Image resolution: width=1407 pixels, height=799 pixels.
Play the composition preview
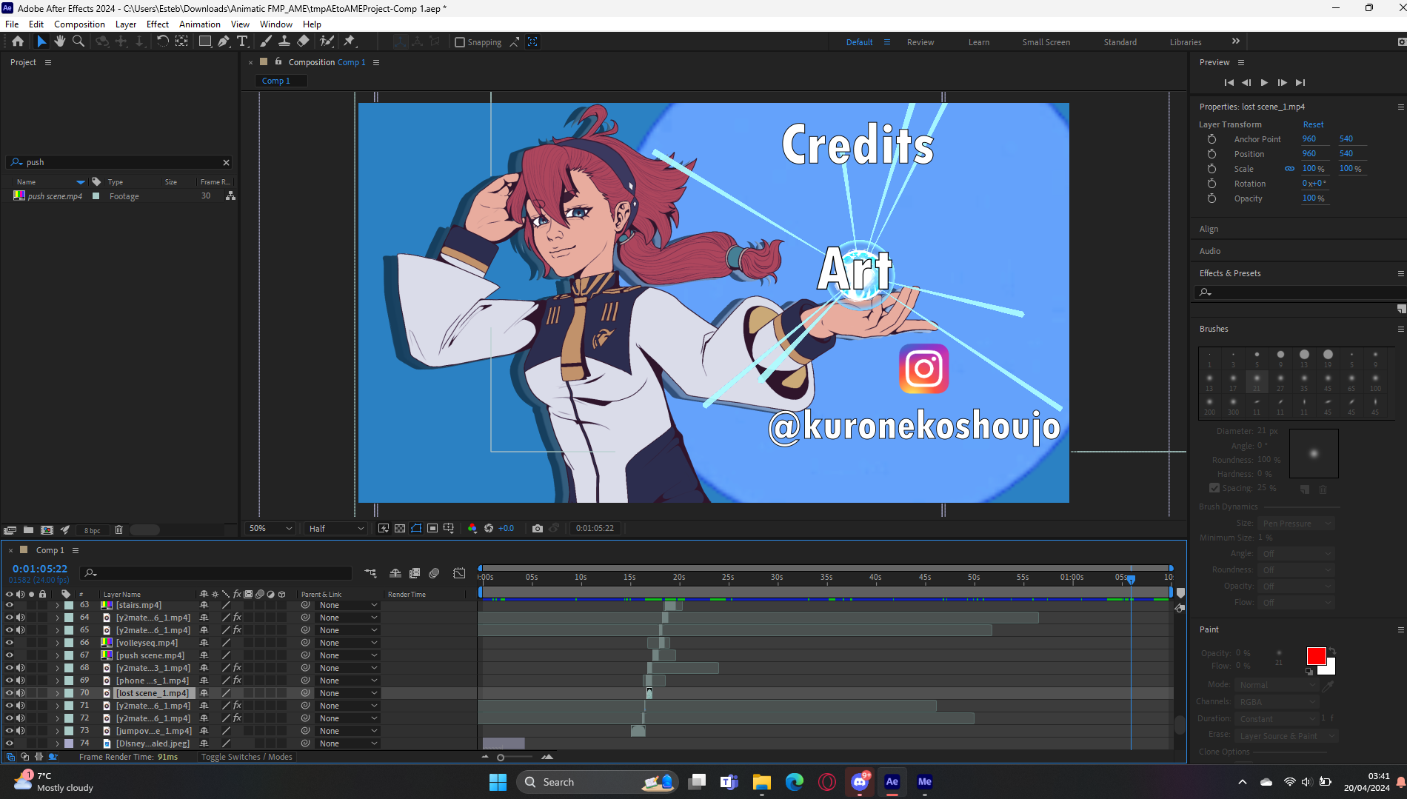[x=1264, y=82]
